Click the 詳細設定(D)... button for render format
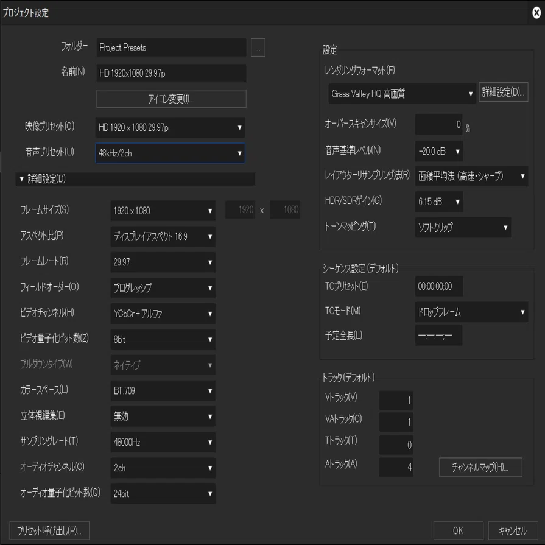545x545 pixels. click(504, 92)
